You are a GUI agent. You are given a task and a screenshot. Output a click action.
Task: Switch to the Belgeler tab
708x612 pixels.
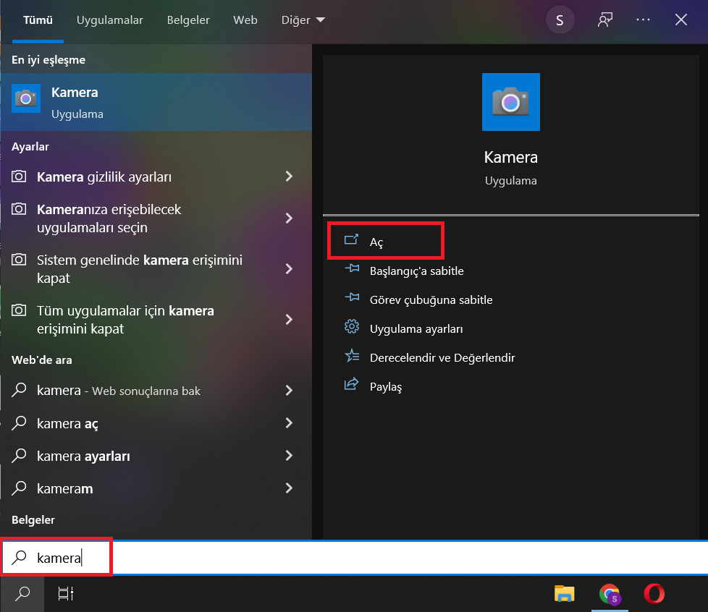coord(188,20)
